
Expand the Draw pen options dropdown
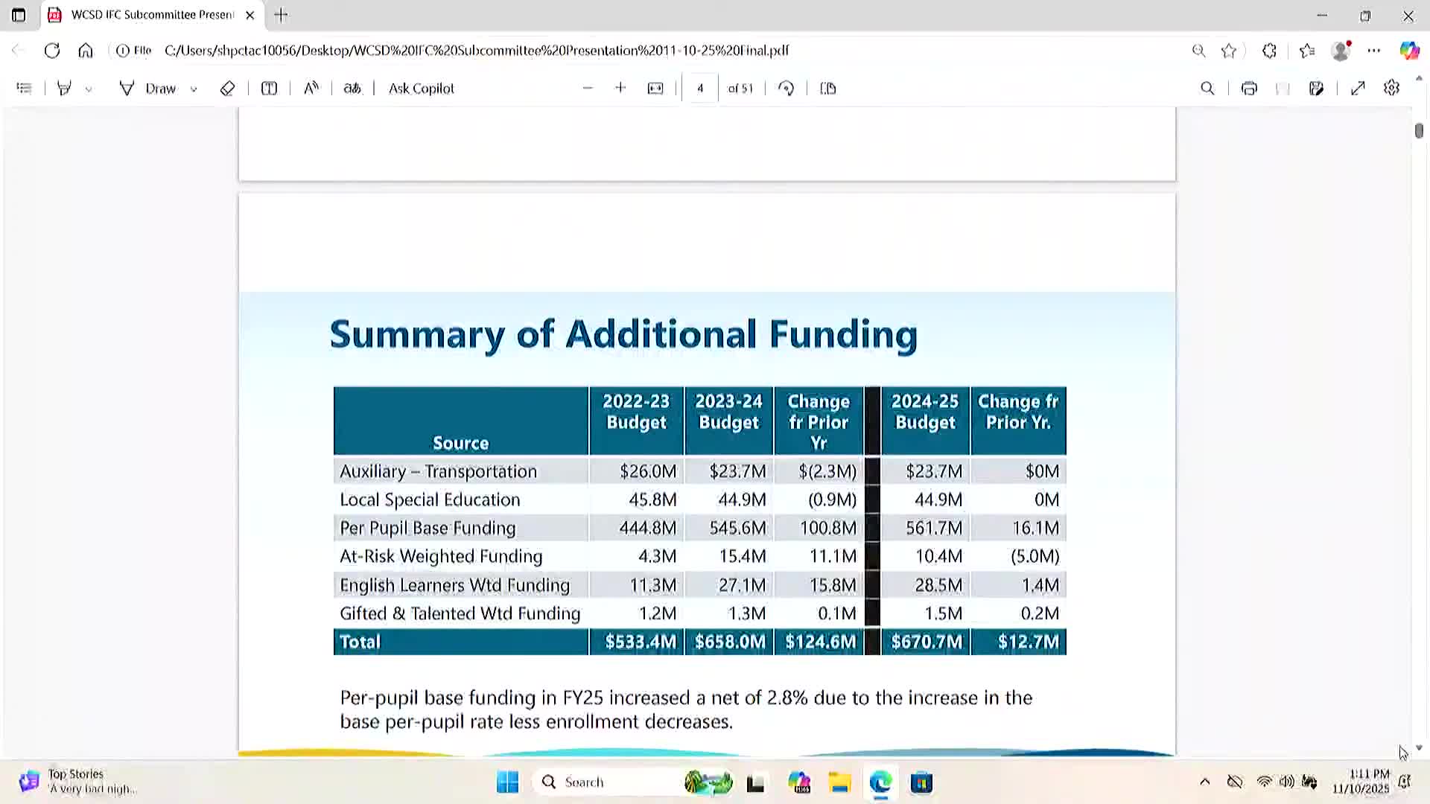(193, 88)
